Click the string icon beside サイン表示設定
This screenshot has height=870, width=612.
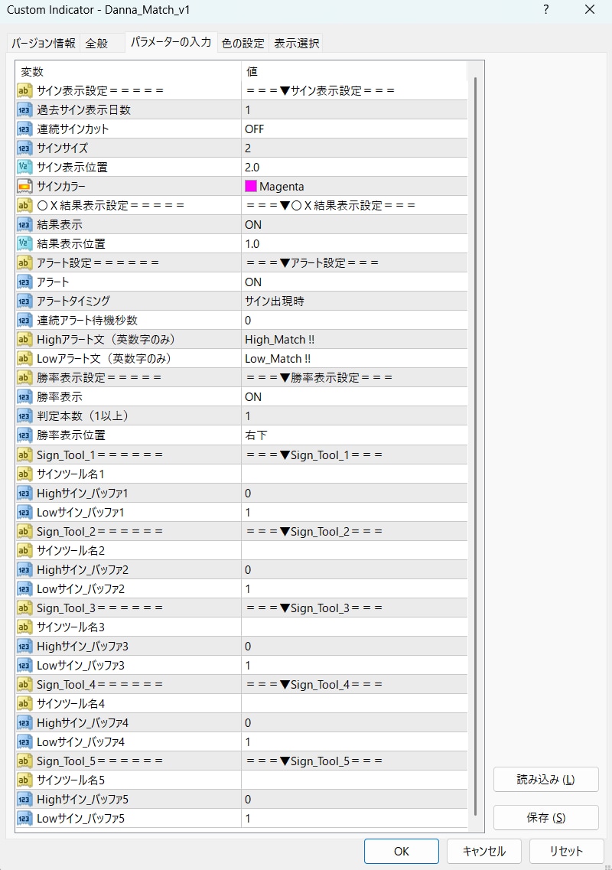24,90
